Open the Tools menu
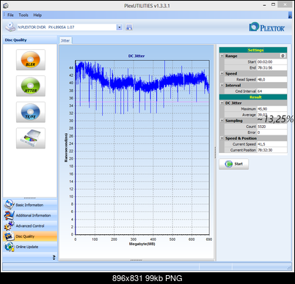Image resolution: width=295 pixels, height=284 pixels. (23, 15)
